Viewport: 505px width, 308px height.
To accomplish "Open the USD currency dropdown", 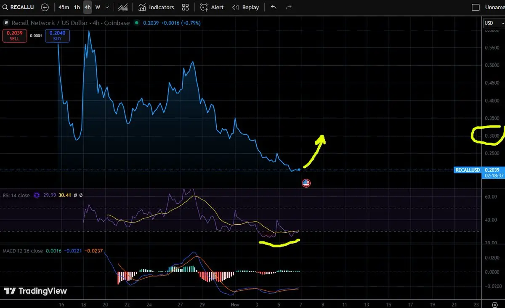I will point(494,23).
